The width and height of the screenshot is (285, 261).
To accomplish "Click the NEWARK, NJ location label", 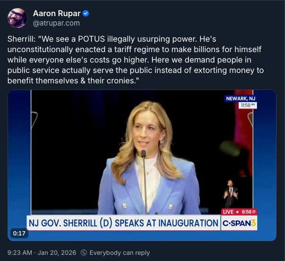I will pos(240,99).
